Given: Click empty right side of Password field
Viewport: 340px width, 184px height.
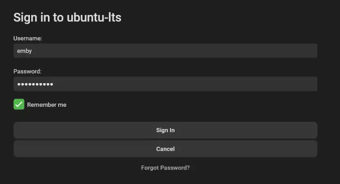Looking at the screenshot, I should (272, 84).
